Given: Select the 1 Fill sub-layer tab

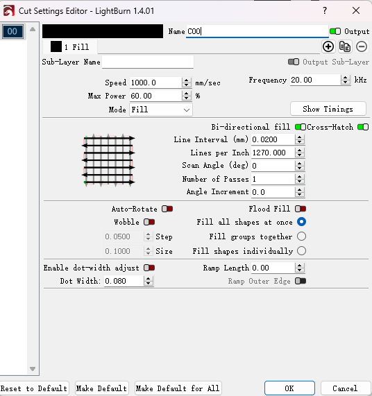Looking at the screenshot, I should click(x=70, y=47).
